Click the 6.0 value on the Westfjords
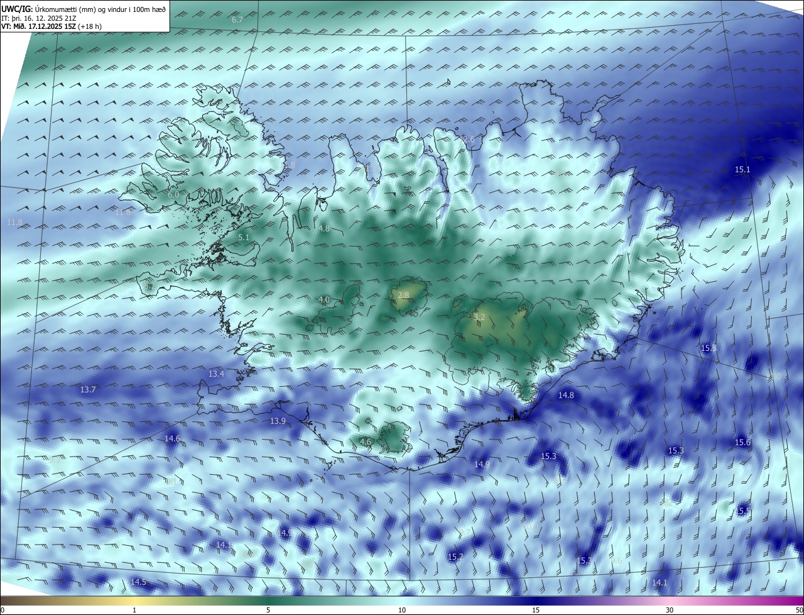The height and width of the screenshot is (615, 804). point(173,195)
